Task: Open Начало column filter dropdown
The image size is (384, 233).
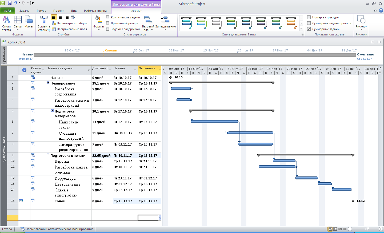Action: [135, 70]
